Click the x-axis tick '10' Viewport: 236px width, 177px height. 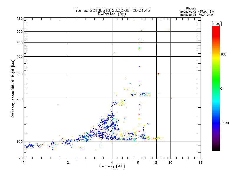(x=171, y=163)
